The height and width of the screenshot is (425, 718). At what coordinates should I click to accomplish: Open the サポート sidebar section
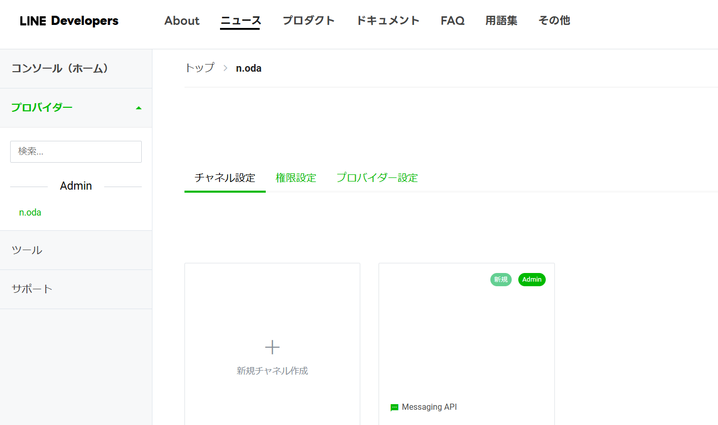point(76,289)
